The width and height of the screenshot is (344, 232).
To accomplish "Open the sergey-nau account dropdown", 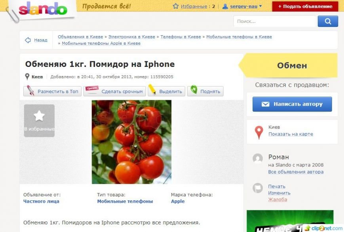I will coord(242,6).
